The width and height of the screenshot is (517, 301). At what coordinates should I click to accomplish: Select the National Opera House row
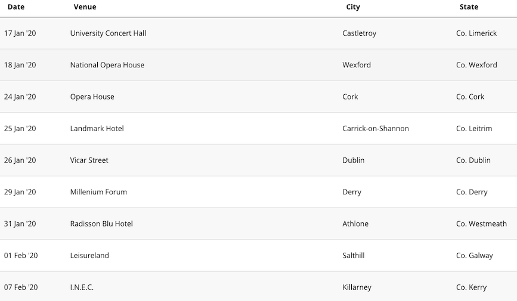pos(259,65)
